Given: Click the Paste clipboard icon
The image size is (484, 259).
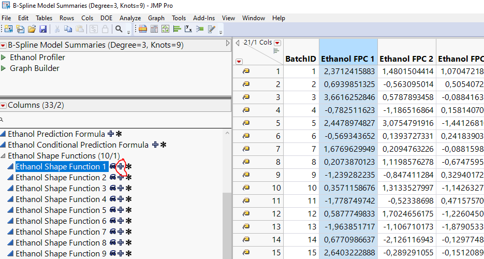Looking at the screenshot, I should pyautogui.click(x=80, y=30).
